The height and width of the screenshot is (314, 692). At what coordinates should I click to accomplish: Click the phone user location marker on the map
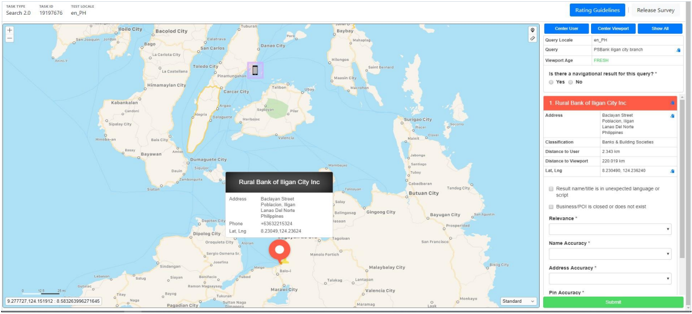255,70
